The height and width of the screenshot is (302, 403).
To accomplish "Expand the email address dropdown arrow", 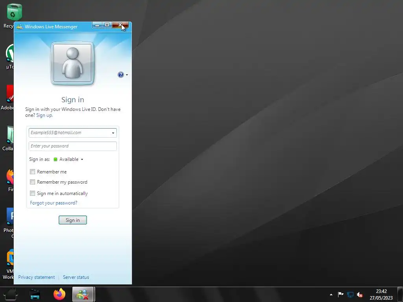I will point(113,133).
